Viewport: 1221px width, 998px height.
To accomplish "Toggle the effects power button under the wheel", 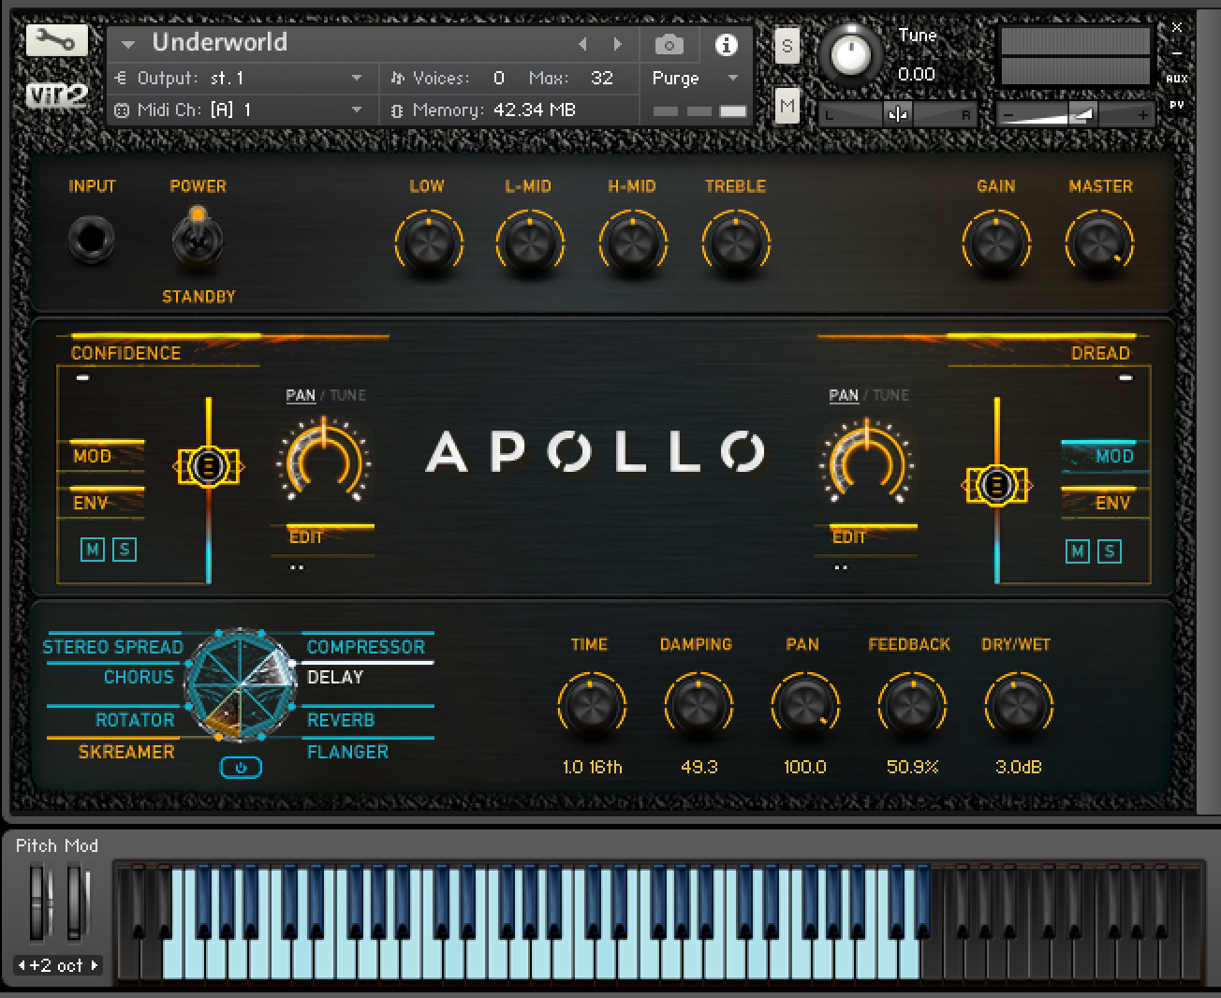I will pyautogui.click(x=241, y=766).
